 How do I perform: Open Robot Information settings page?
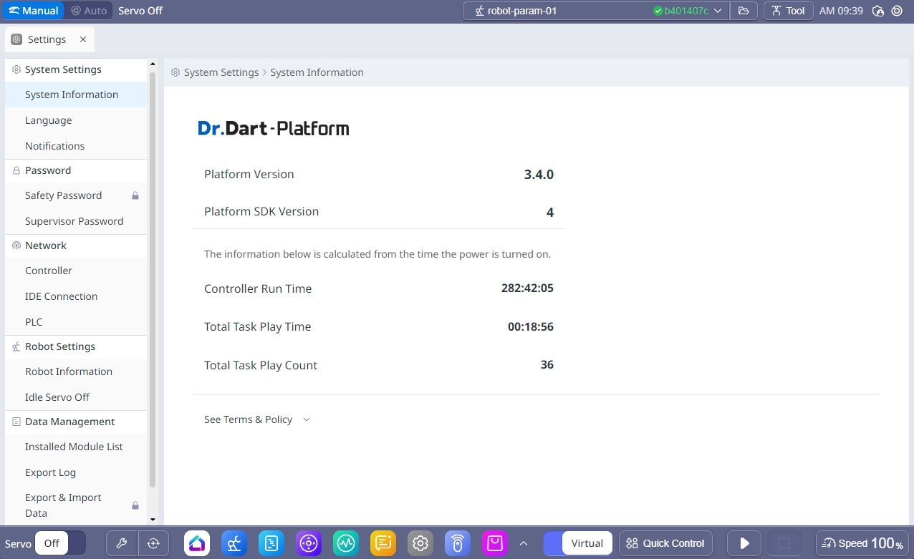pos(69,371)
